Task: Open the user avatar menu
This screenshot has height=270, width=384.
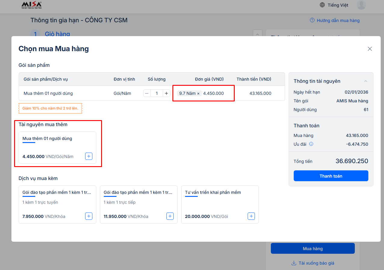Action: click(361, 5)
